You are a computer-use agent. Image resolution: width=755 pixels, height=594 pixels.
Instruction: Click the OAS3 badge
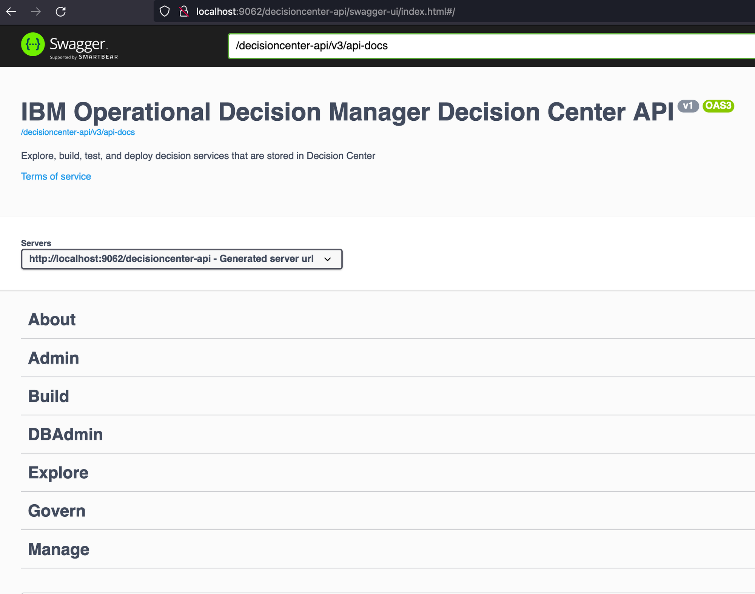[718, 106]
